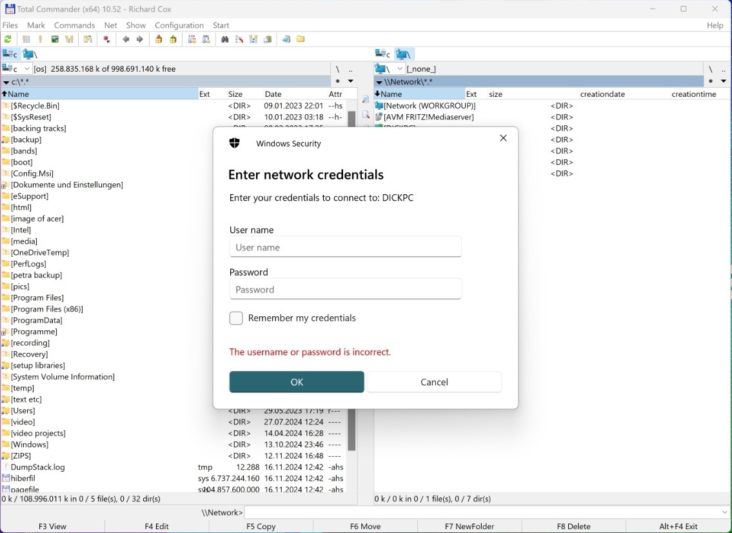Cancel the network credentials dialog
Image resolution: width=732 pixels, height=533 pixels.
click(434, 381)
